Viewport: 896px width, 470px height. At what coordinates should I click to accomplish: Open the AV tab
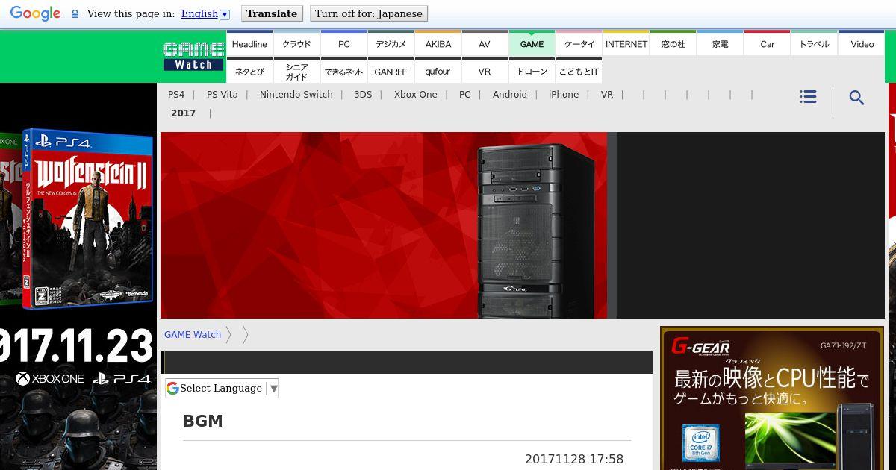(x=485, y=43)
